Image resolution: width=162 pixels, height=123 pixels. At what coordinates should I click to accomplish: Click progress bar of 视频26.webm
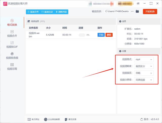coord(82,35)
